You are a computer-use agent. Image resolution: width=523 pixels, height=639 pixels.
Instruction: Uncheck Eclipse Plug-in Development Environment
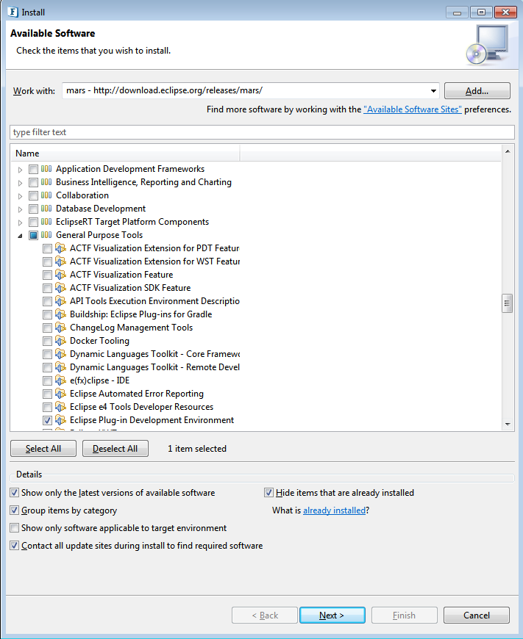pos(47,420)
